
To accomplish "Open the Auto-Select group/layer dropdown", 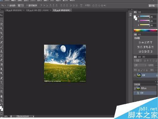I will [x=21, y=5].
